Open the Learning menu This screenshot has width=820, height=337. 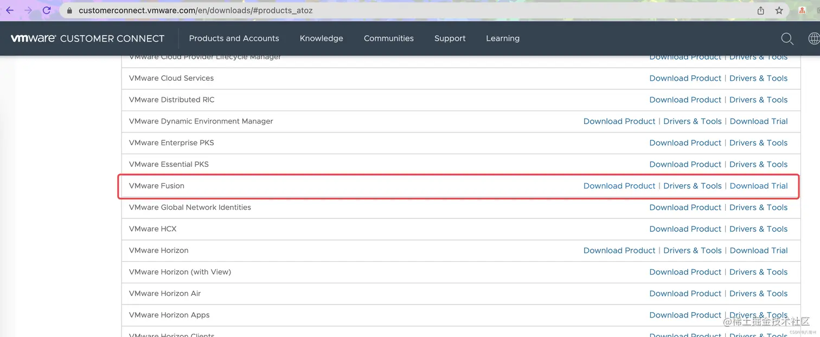[502, 38]
